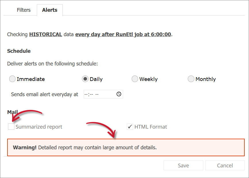Switch to the Filters tab

point(24,10)
